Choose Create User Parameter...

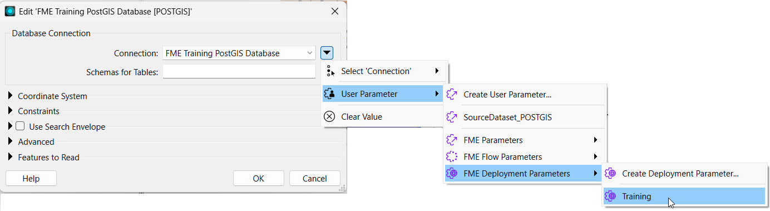(x=525, y=95)
